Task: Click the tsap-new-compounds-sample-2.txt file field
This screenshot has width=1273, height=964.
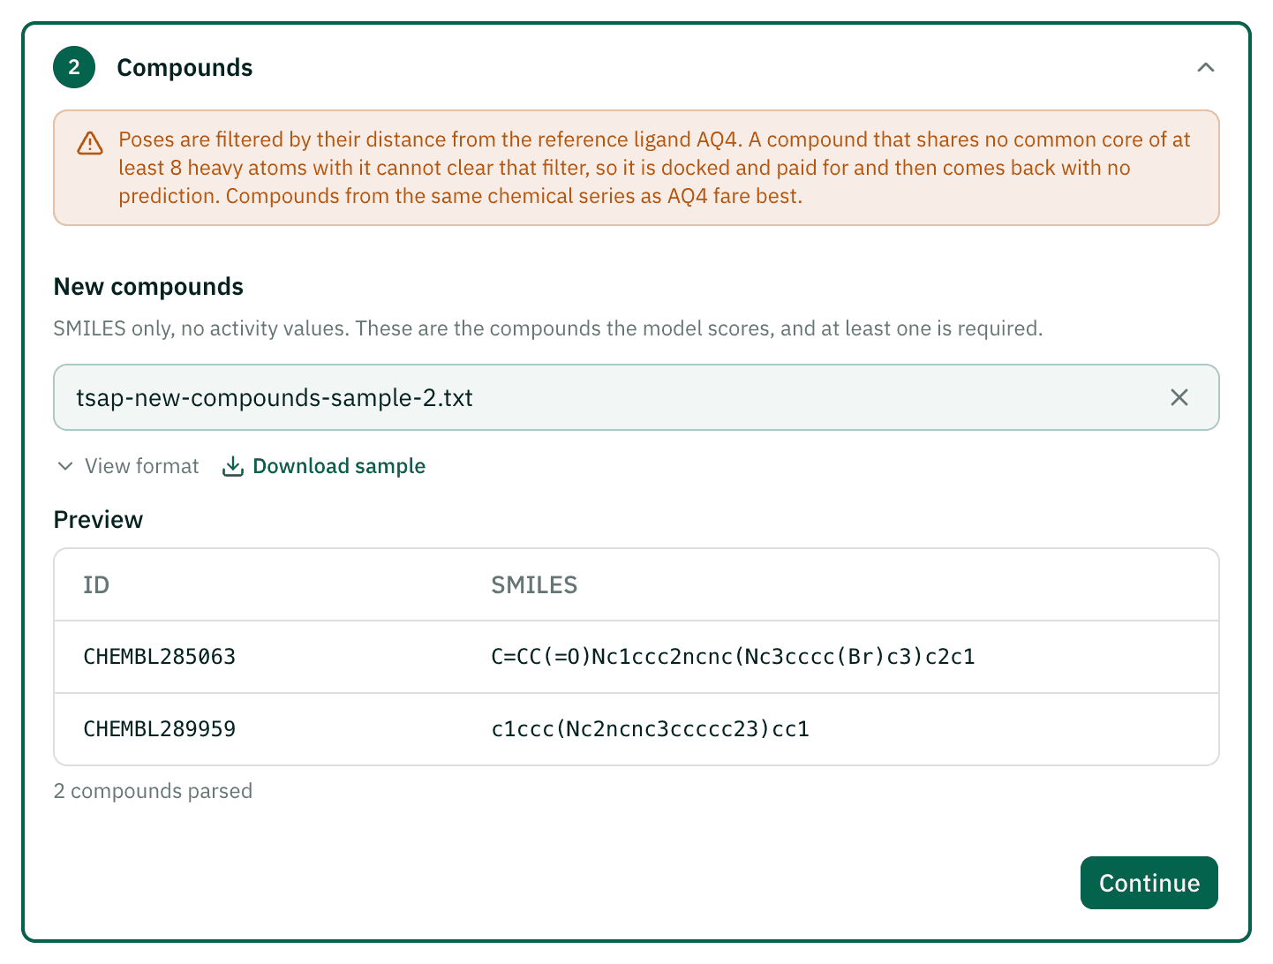Action: click(636, 397)
